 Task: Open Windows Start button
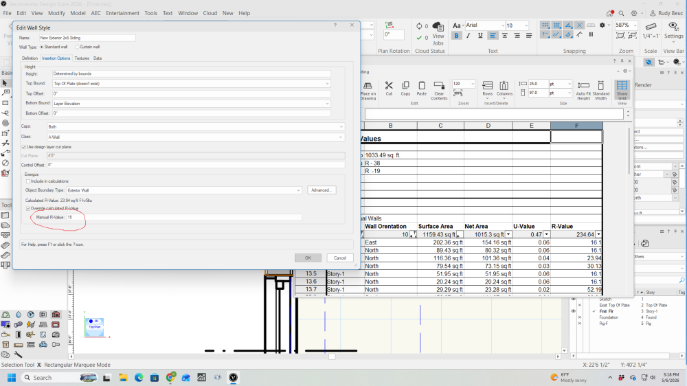point(12,378)
